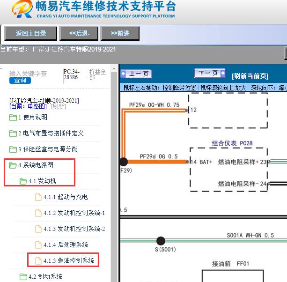Expand 2 电气布置与接插件定义 folder
Image resolution: width=287 pixels, height=282 pixels.
click(x=51, y=133)
